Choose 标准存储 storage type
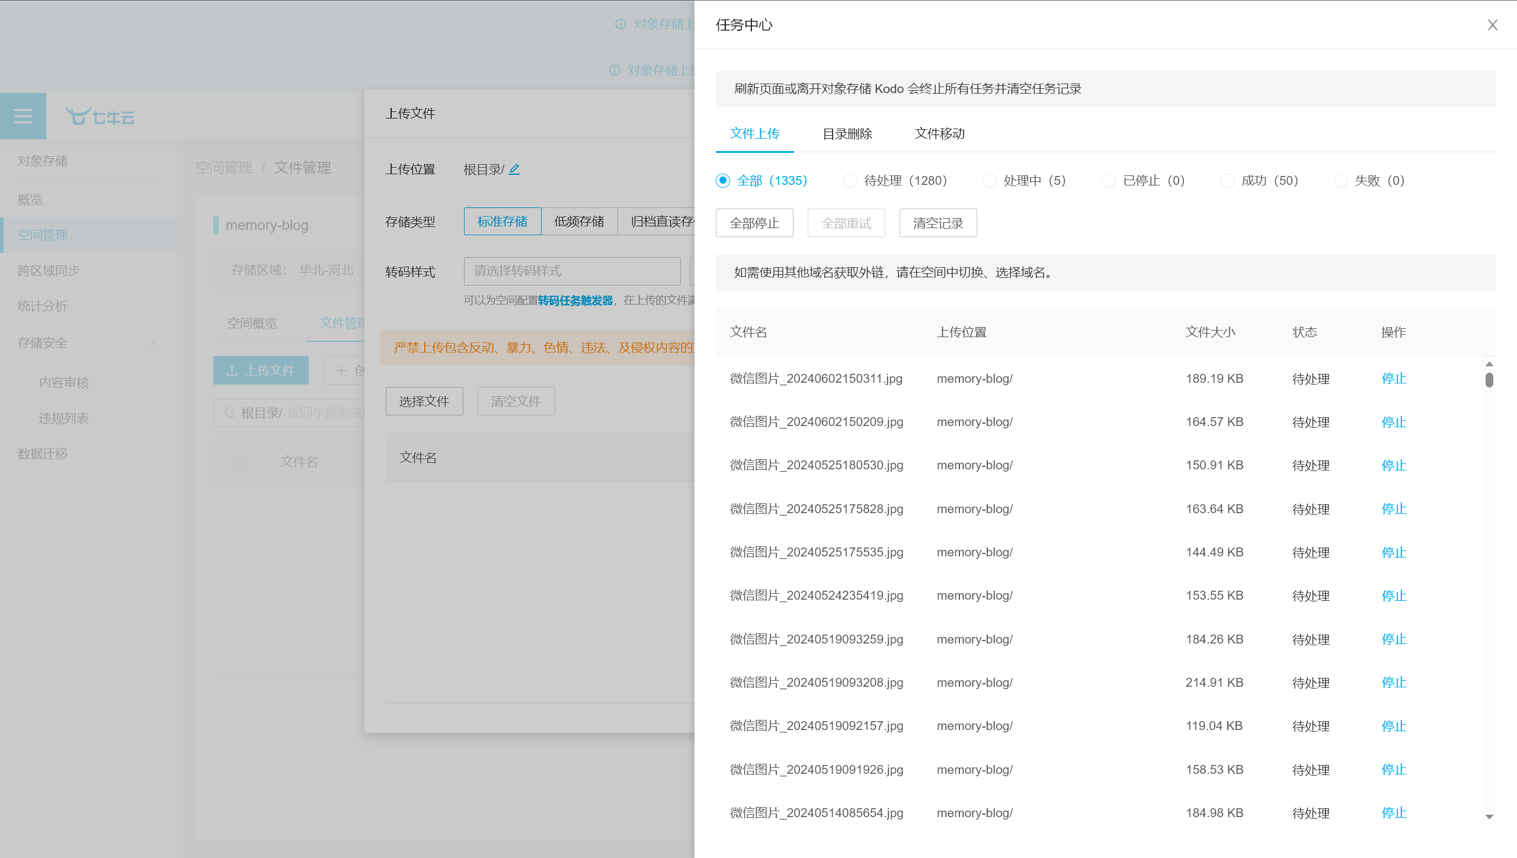The width and height of the screenshot is (1517, 858). pos(503,221)
